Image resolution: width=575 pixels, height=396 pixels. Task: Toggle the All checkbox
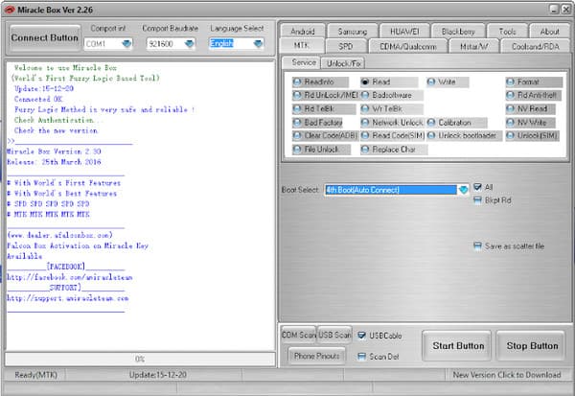pyautogui.click(x=477, y=187)
